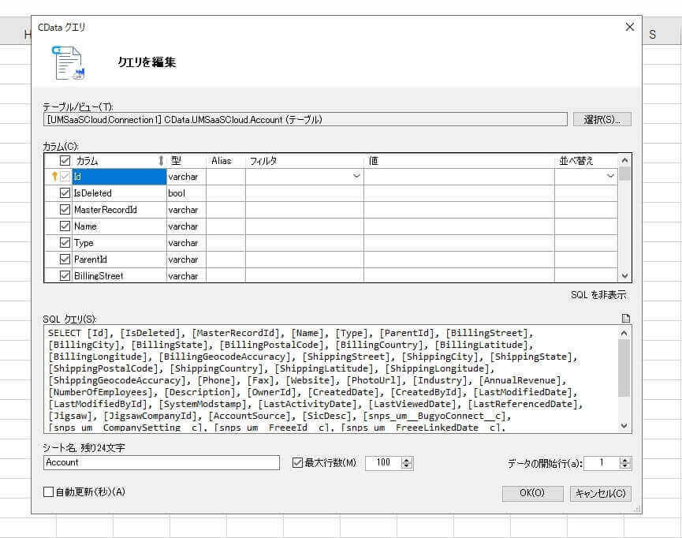Click the query document icon in dialog header
Screen dimensions: 682x538
(69, 63)
